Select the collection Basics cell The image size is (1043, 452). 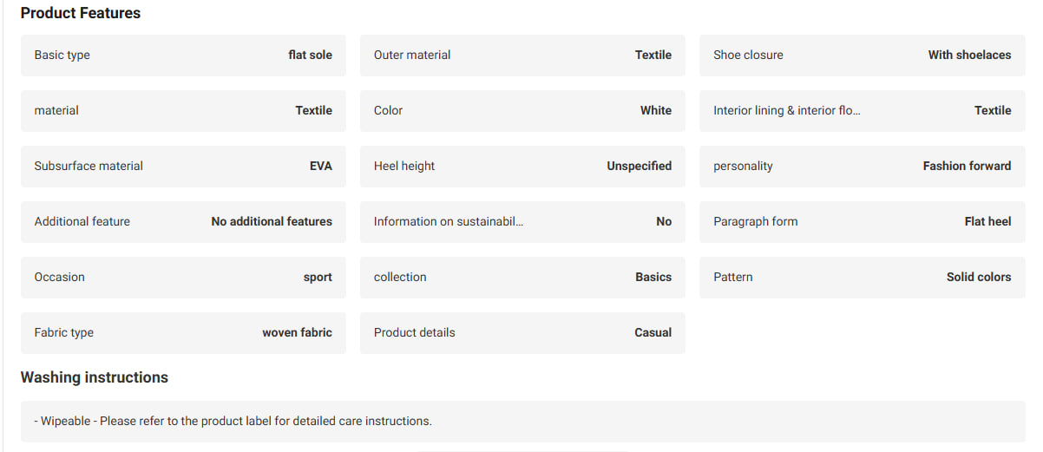(522, 277)
